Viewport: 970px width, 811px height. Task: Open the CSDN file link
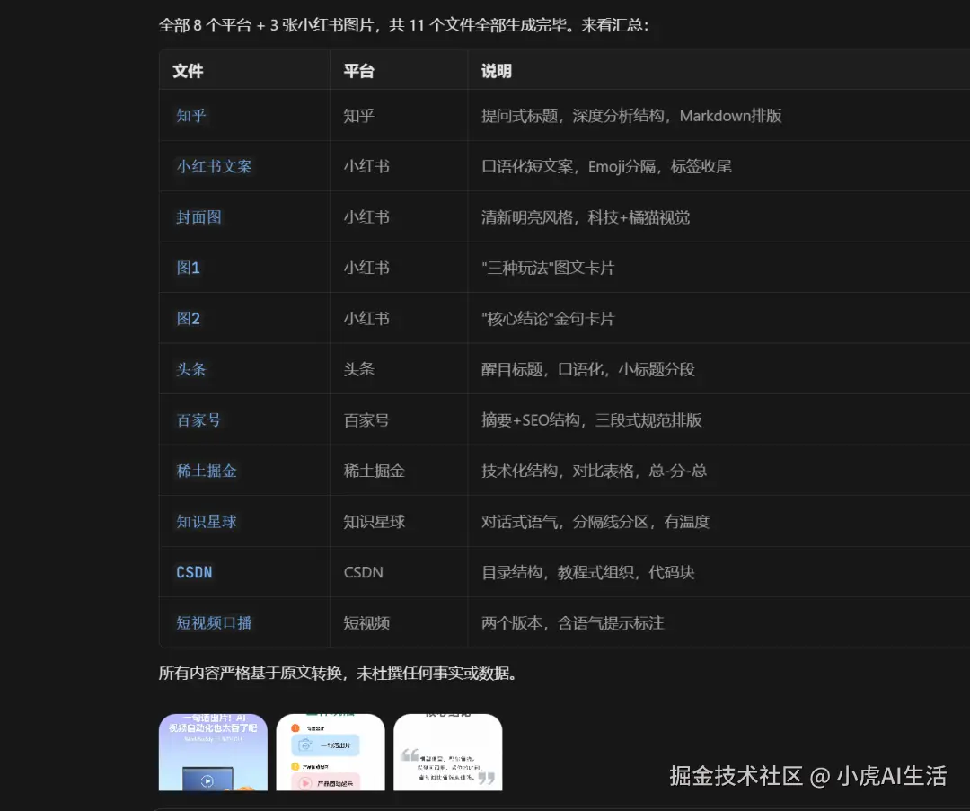click(x=194, y=572)
